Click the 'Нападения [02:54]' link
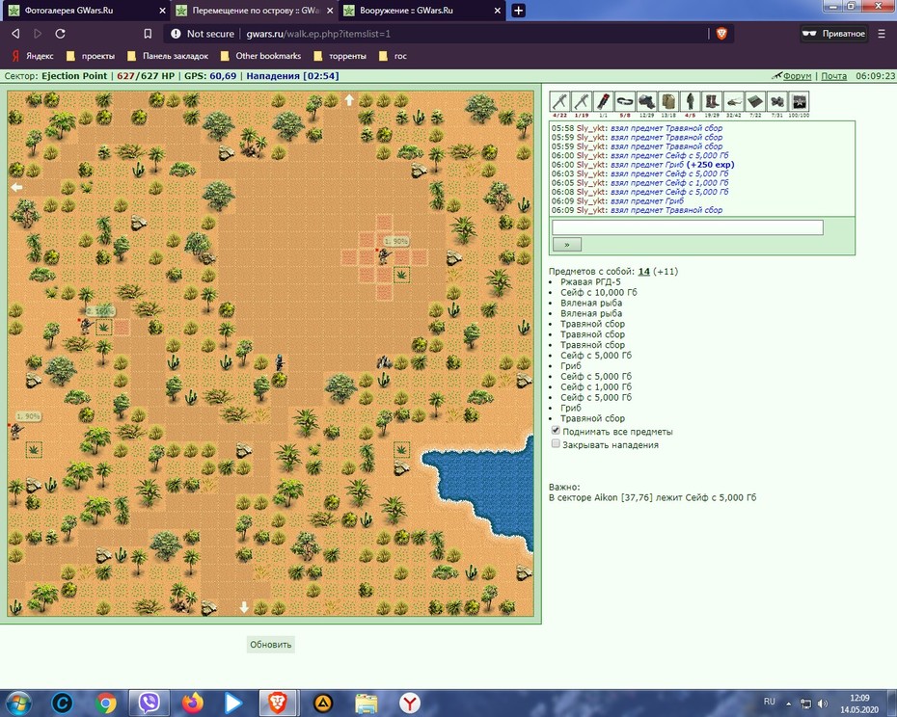Image resolution: width=897 pixels, height=717 pixels. pyautogui.click(x=292, y=76)
